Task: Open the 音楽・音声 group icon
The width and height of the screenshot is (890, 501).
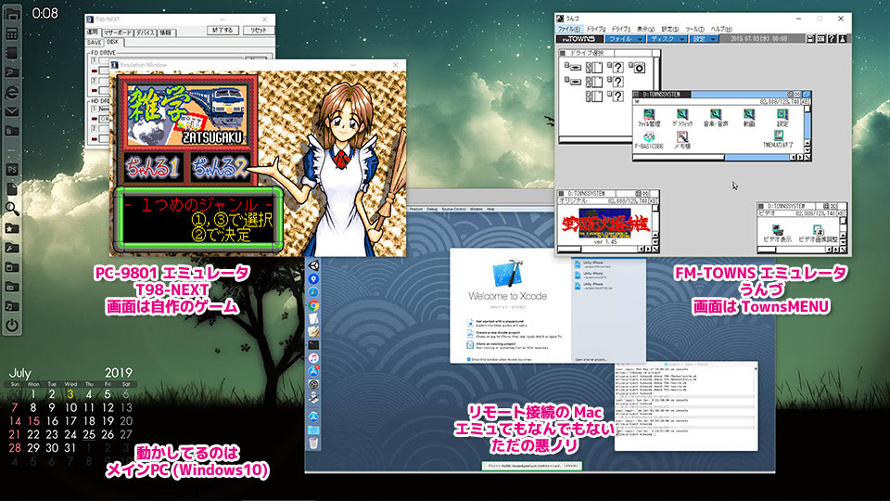Action: (715, 118)
